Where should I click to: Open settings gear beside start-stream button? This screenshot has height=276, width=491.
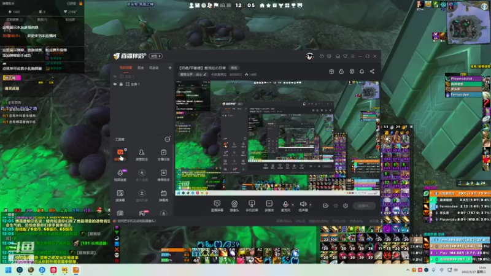[346, 205]
